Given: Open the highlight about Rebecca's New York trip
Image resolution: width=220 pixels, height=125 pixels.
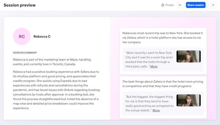Looking at the screenshot, I should 163,38.
